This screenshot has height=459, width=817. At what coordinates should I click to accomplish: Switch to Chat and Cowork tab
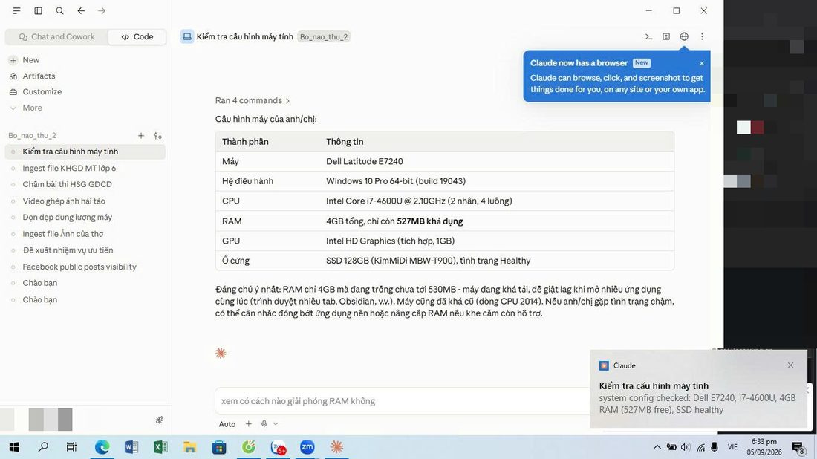click(56, 36)
